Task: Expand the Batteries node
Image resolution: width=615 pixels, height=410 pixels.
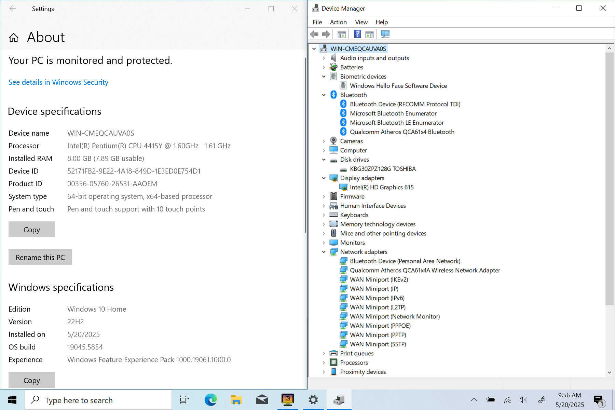Action: coord(324,67)
